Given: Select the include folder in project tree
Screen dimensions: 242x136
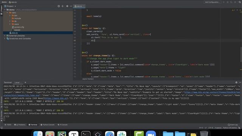Looking at the screenshot, I should (x=16, y=19).
